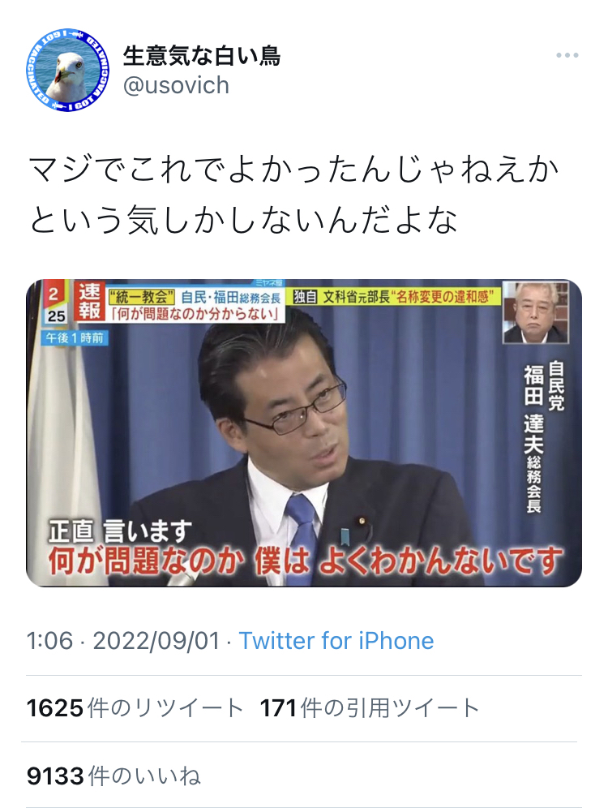This screenshot has height=808, width=608.
Task: View the 171件の引用ツイート list
Action: (370, 708)
